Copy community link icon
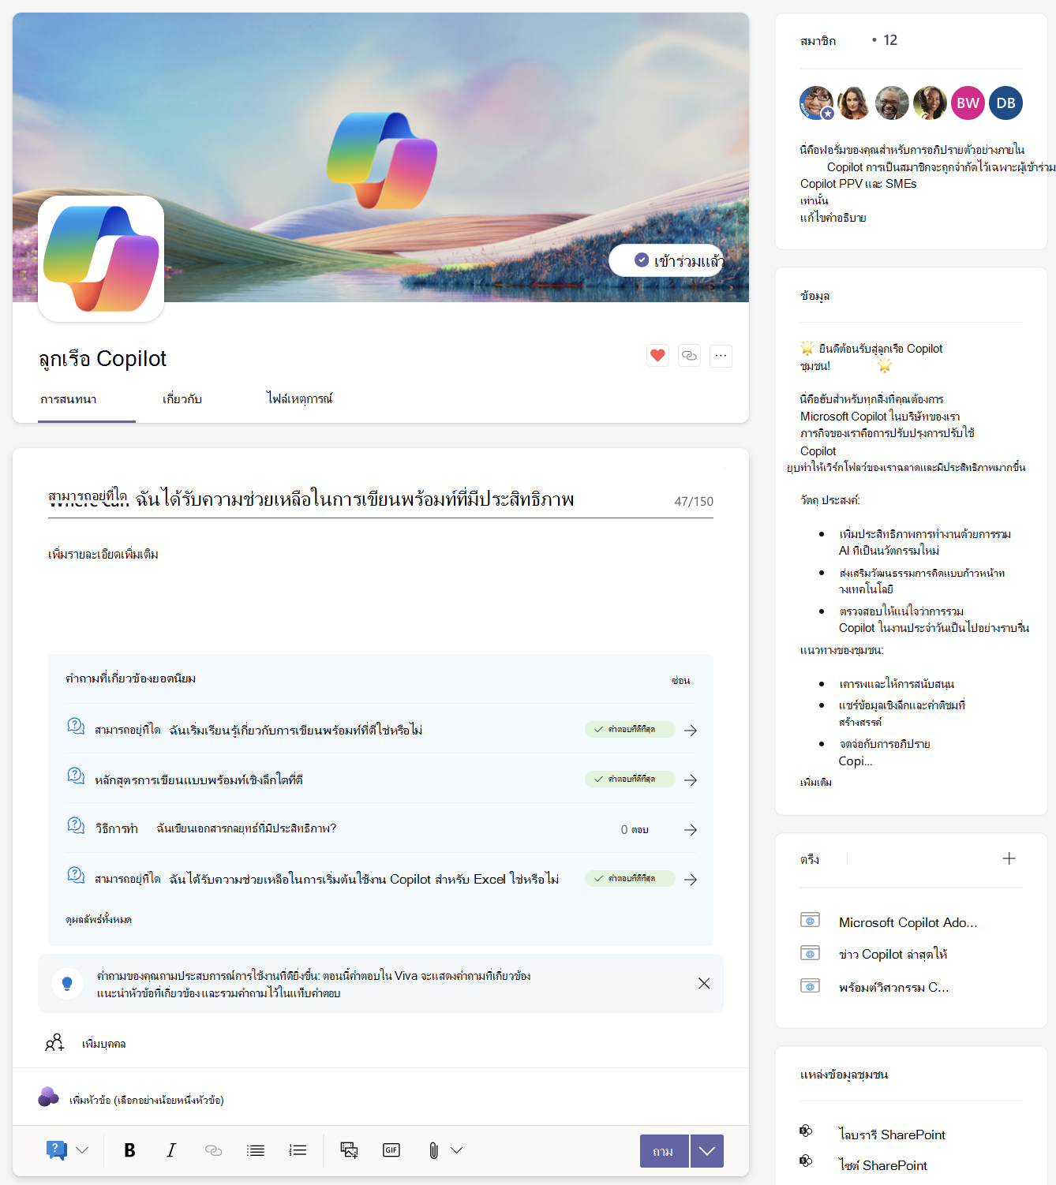Image resolution: width=1056 pixels, height=1185 pixels. click(x=689, y=356)
